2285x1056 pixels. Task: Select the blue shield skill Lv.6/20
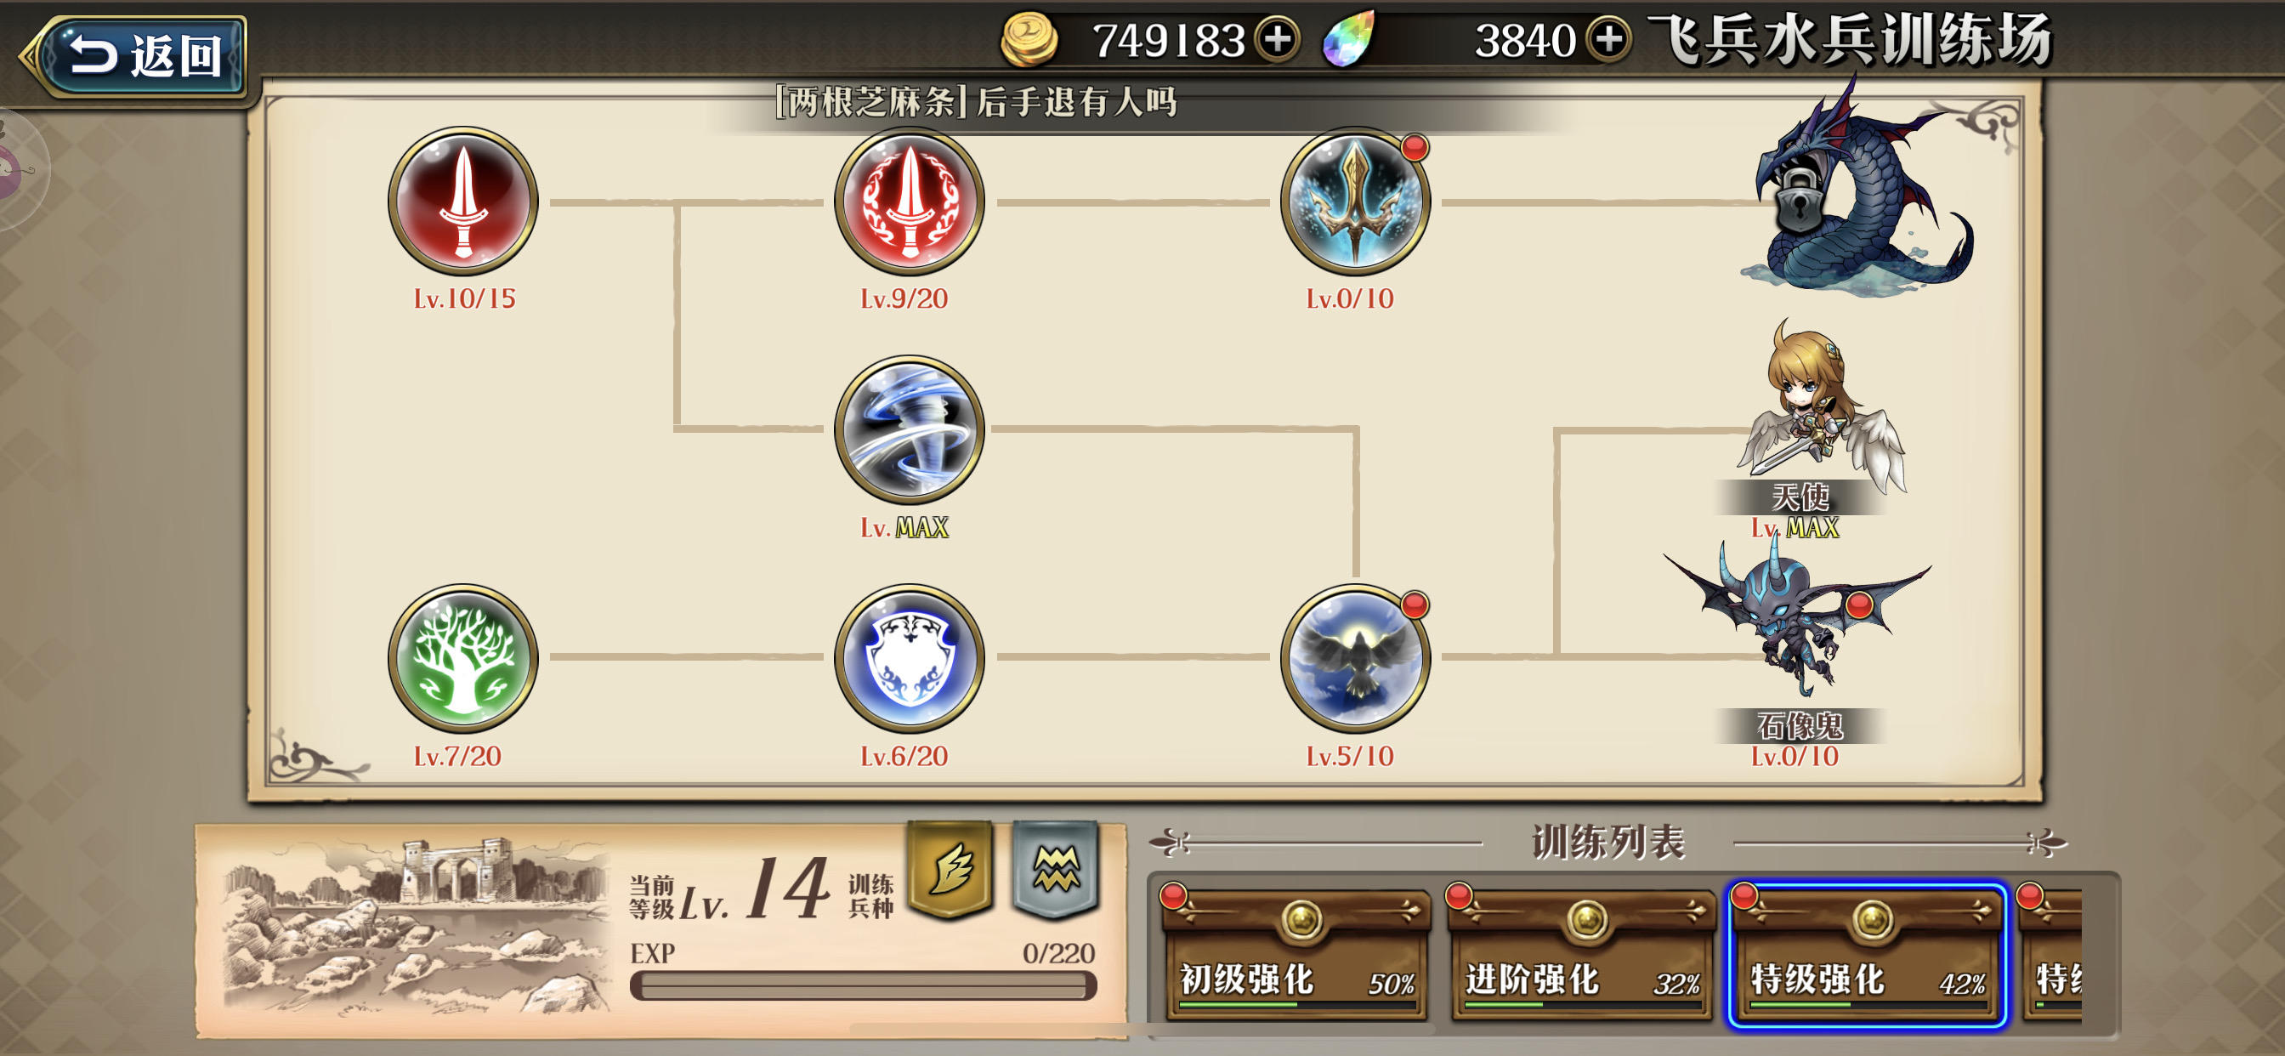tap(910, 658)
